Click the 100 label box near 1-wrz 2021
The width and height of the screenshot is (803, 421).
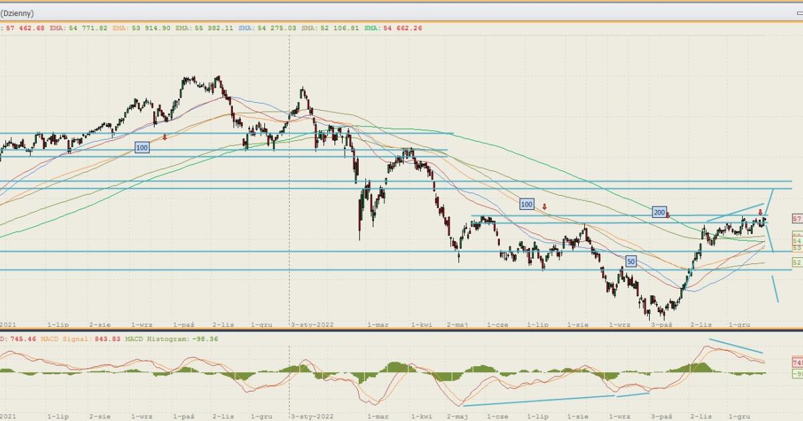(x=141, y=147)
